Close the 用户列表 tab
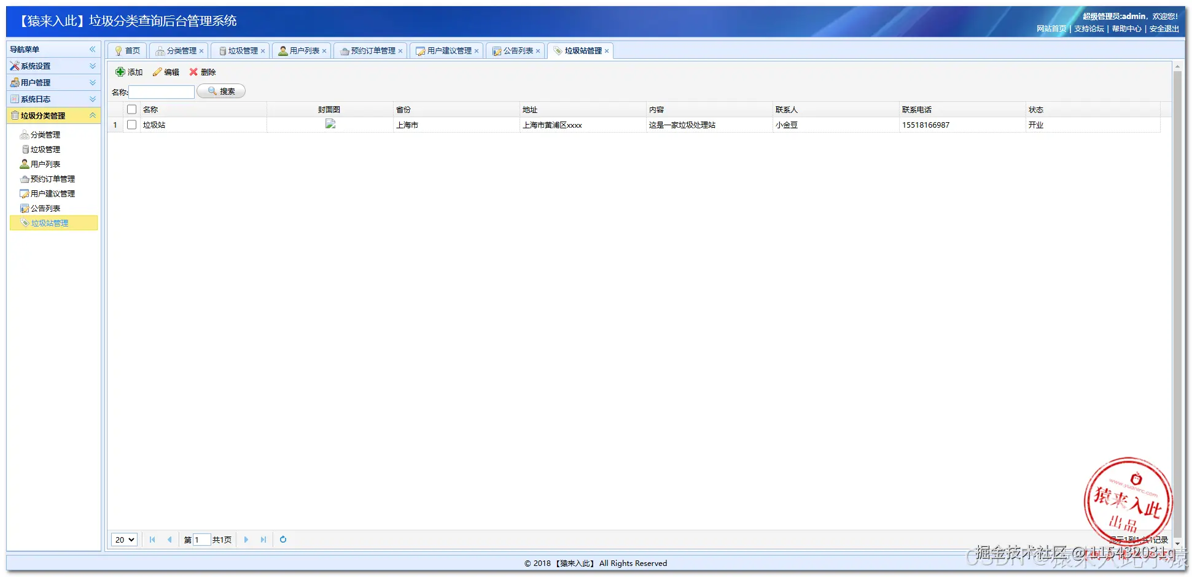The width and height of the screenshot is (1192, 577). point(324,51)
